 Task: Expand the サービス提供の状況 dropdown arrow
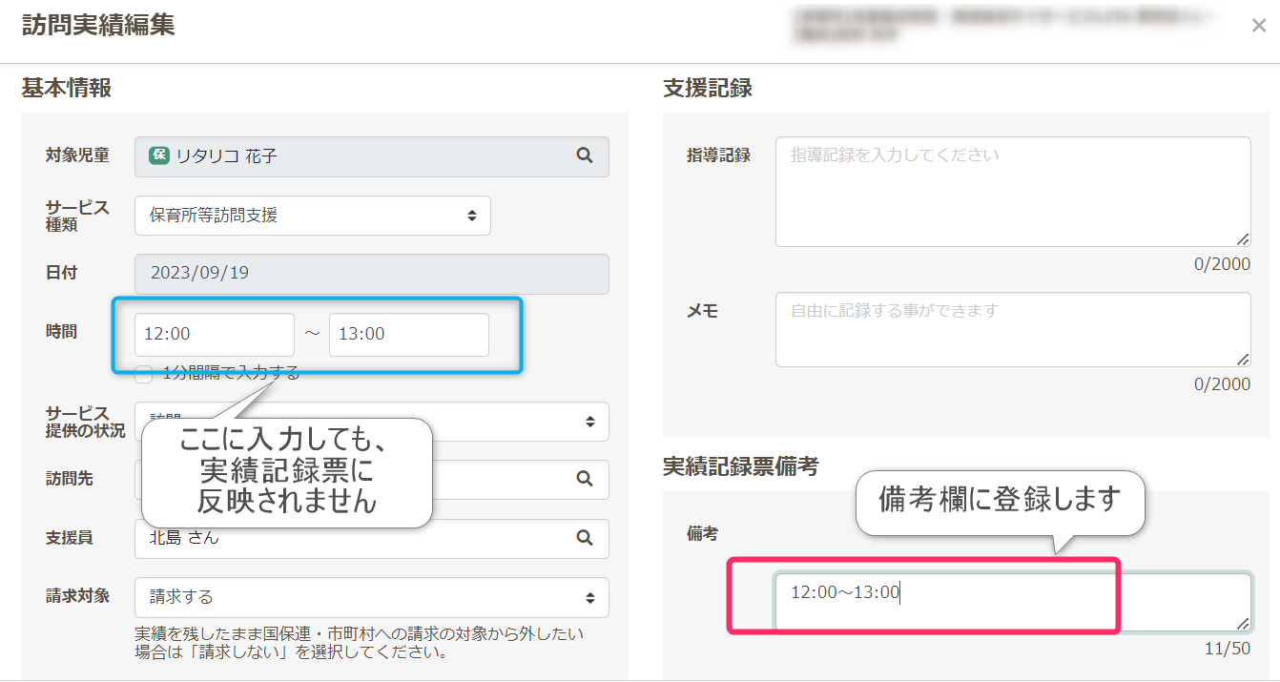click(x=589, y=421)
